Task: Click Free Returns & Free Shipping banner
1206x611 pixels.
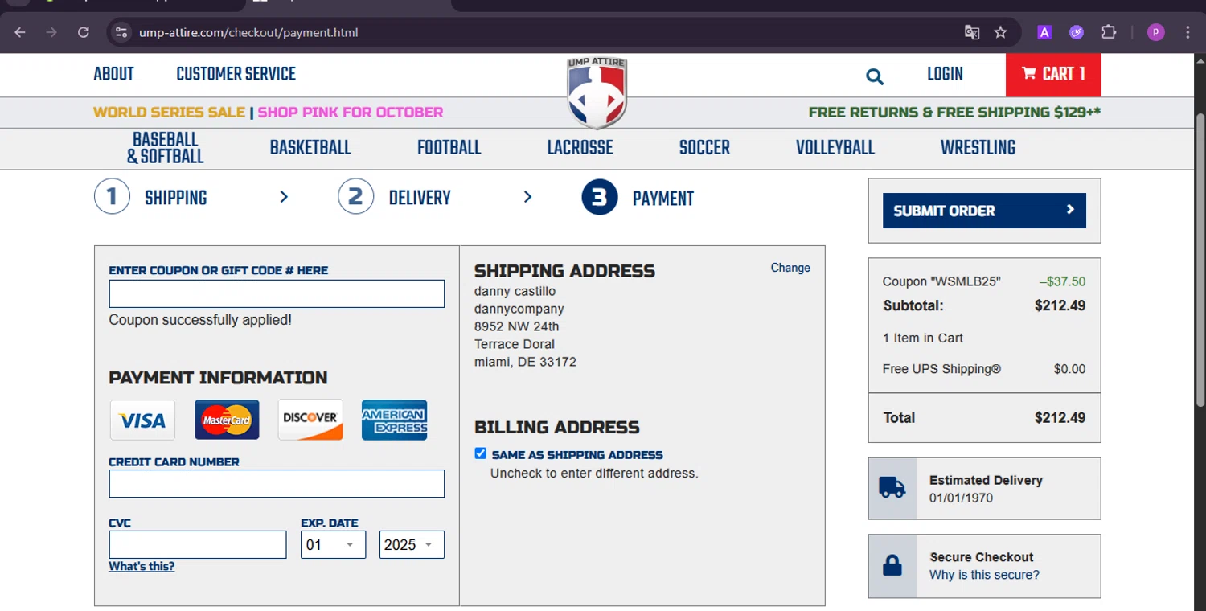Action: pos(954,113)
